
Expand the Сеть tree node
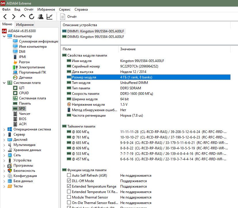click(4, 155)
